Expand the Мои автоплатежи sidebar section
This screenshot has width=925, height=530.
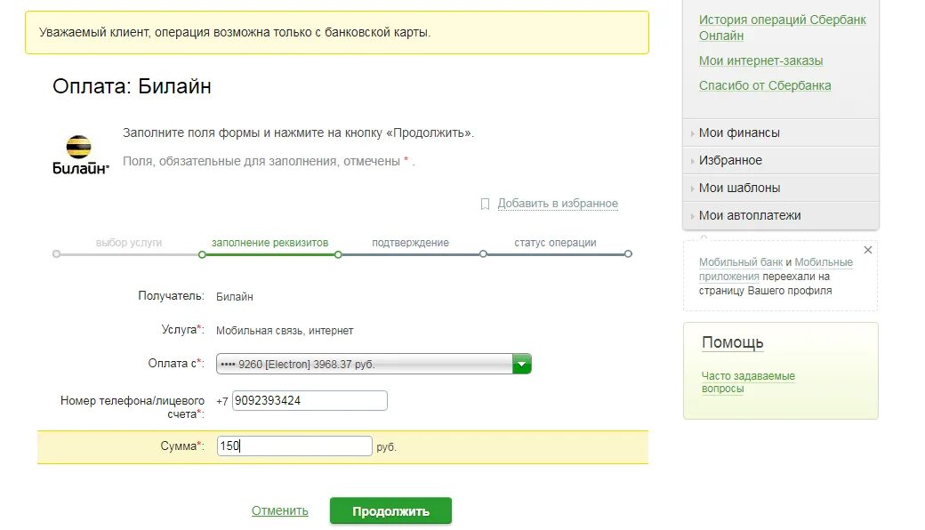tap(781, 216)
